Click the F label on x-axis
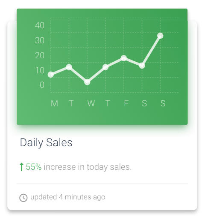 tap(126, 103)
